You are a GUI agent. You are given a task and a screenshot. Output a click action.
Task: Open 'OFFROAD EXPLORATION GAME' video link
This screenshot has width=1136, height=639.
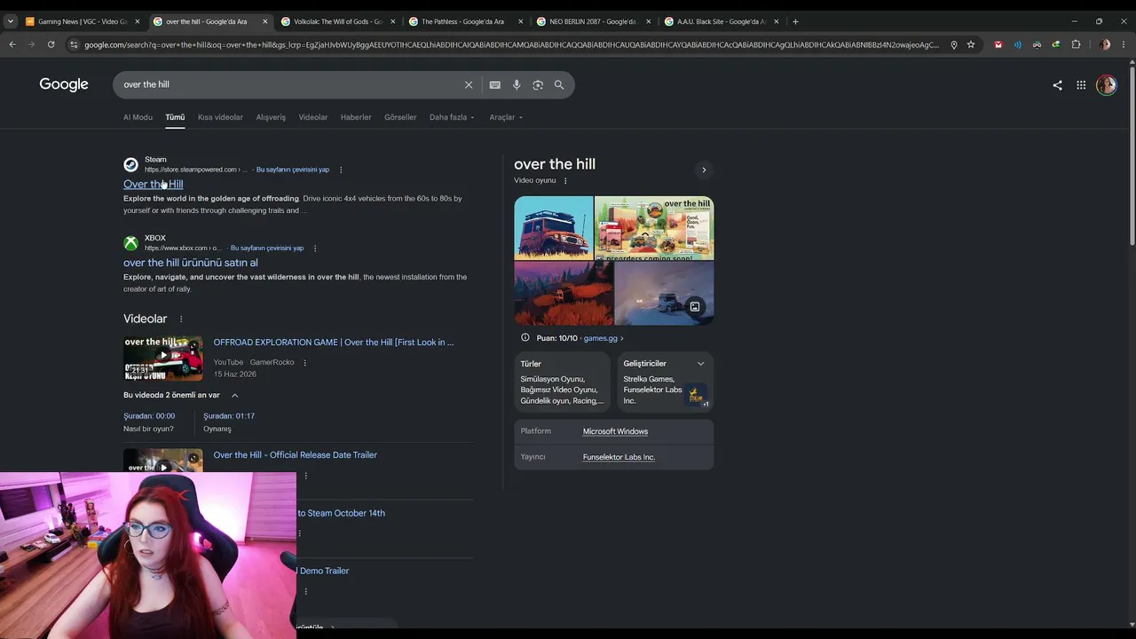[334, 343]
